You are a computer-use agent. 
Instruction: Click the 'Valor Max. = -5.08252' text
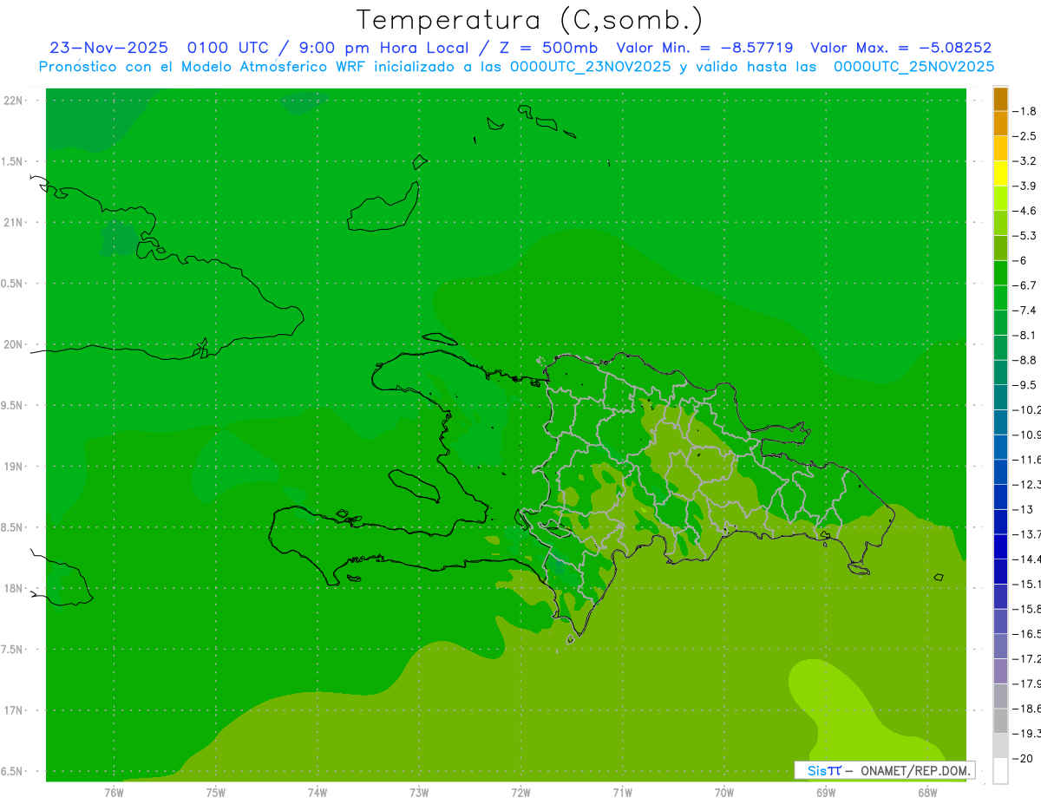[900, 48]
